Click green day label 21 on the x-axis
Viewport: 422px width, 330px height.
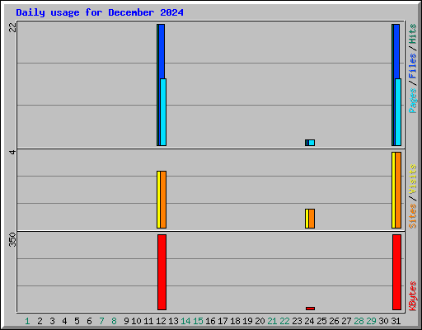pos(272,321)
